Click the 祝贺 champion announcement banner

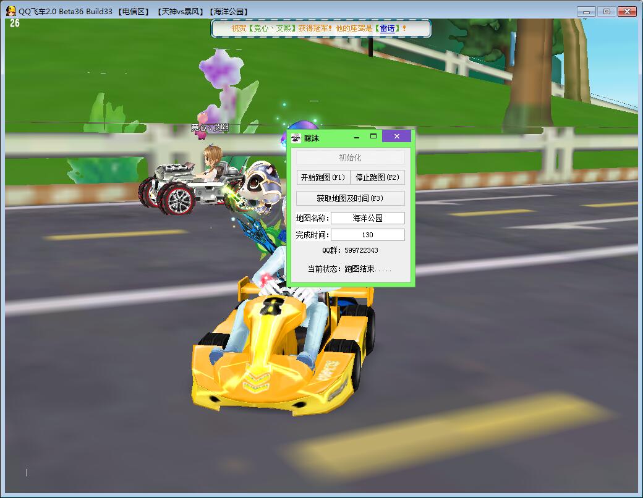[x=321, y=28]
